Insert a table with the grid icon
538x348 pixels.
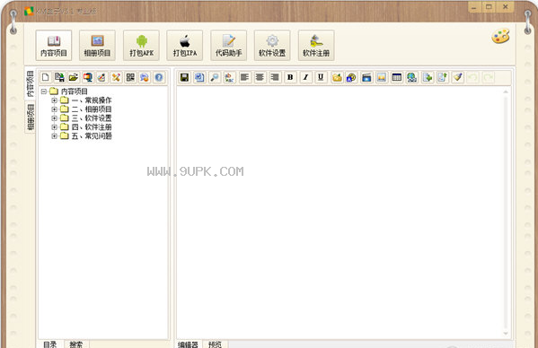coord(397,77)
